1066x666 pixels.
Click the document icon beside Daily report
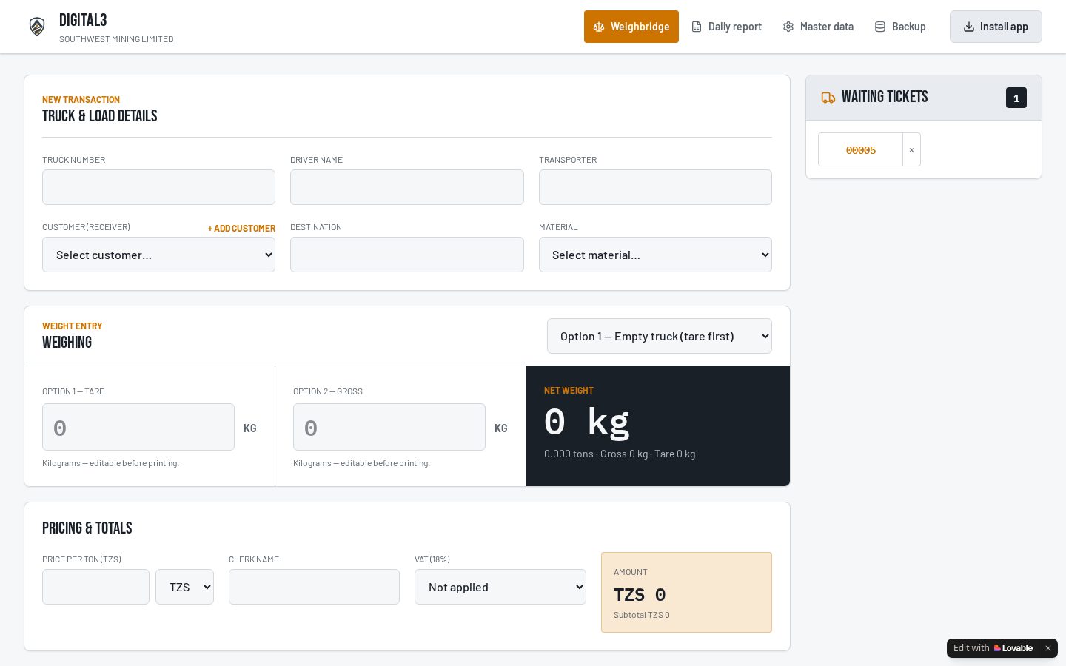pos(697,27)
